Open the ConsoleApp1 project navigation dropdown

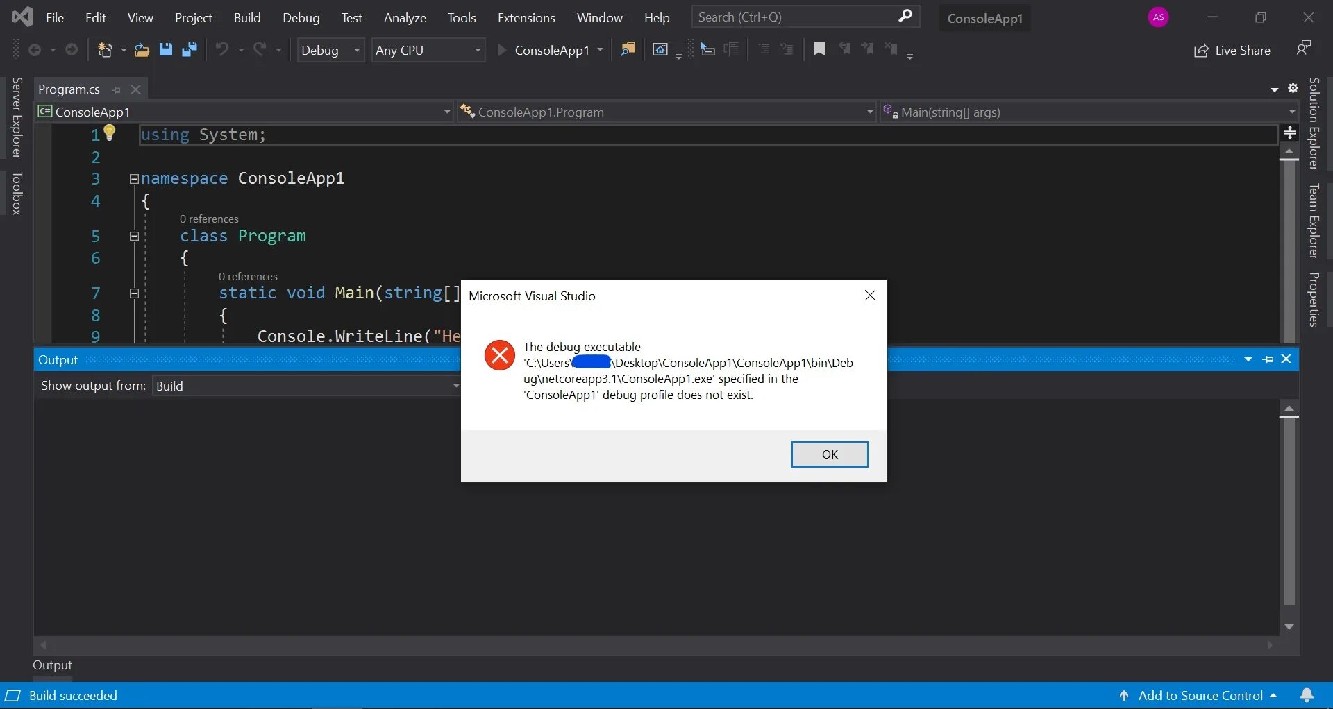click(244, 112)
